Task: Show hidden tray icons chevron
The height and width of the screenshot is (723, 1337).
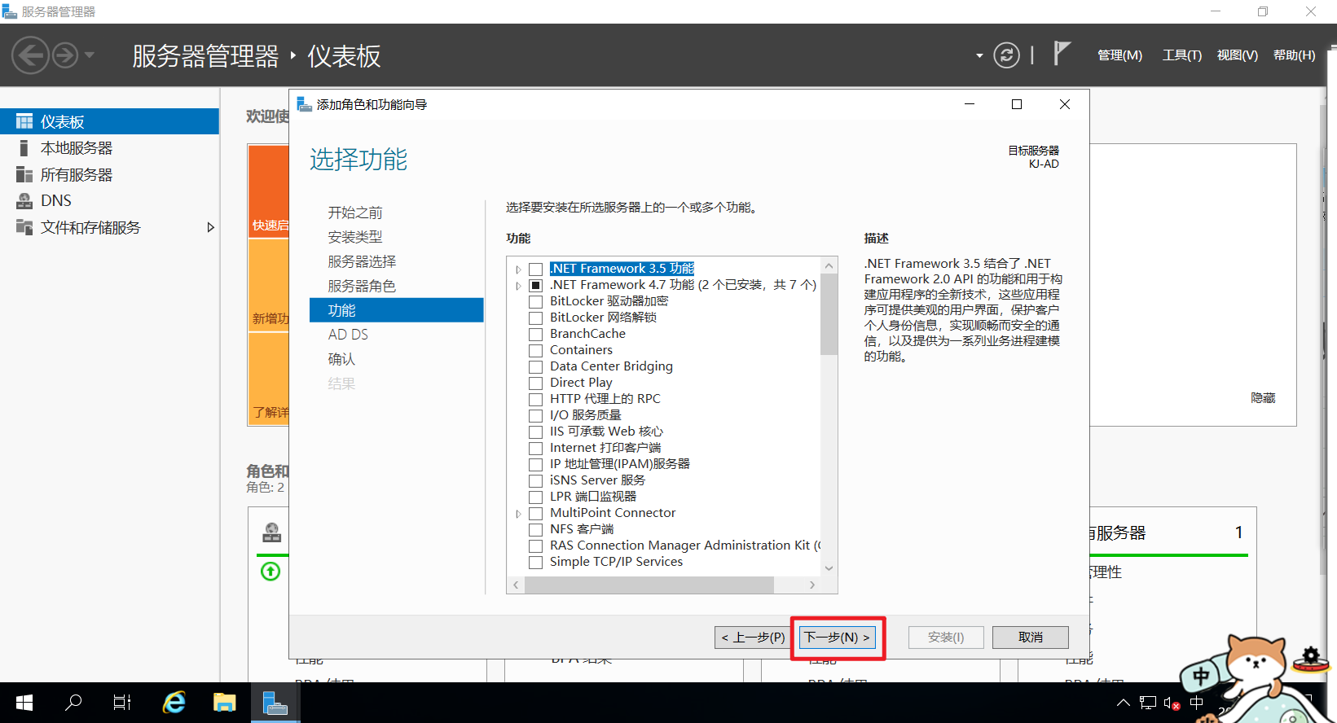Action: coord(1124,703)
